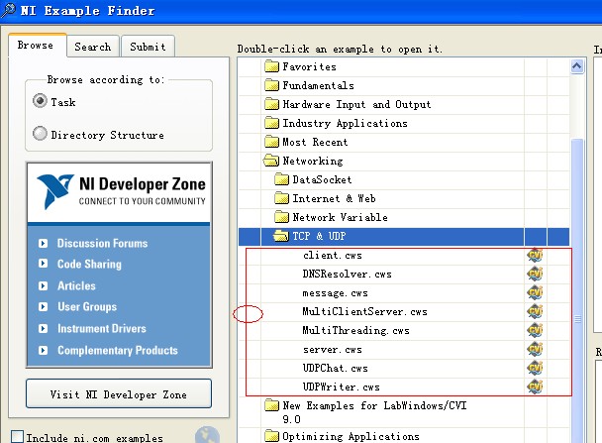The image size is (602, 443).
Task: Open the Discussion Forums link
Action: pyautogui.click(x=103, y=243)
